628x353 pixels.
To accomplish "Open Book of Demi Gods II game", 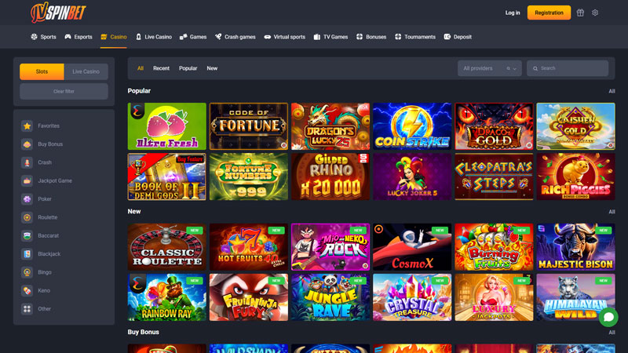I will tap(167, 176).
